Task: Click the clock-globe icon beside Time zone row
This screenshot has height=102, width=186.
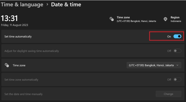Action: [7, 65]
